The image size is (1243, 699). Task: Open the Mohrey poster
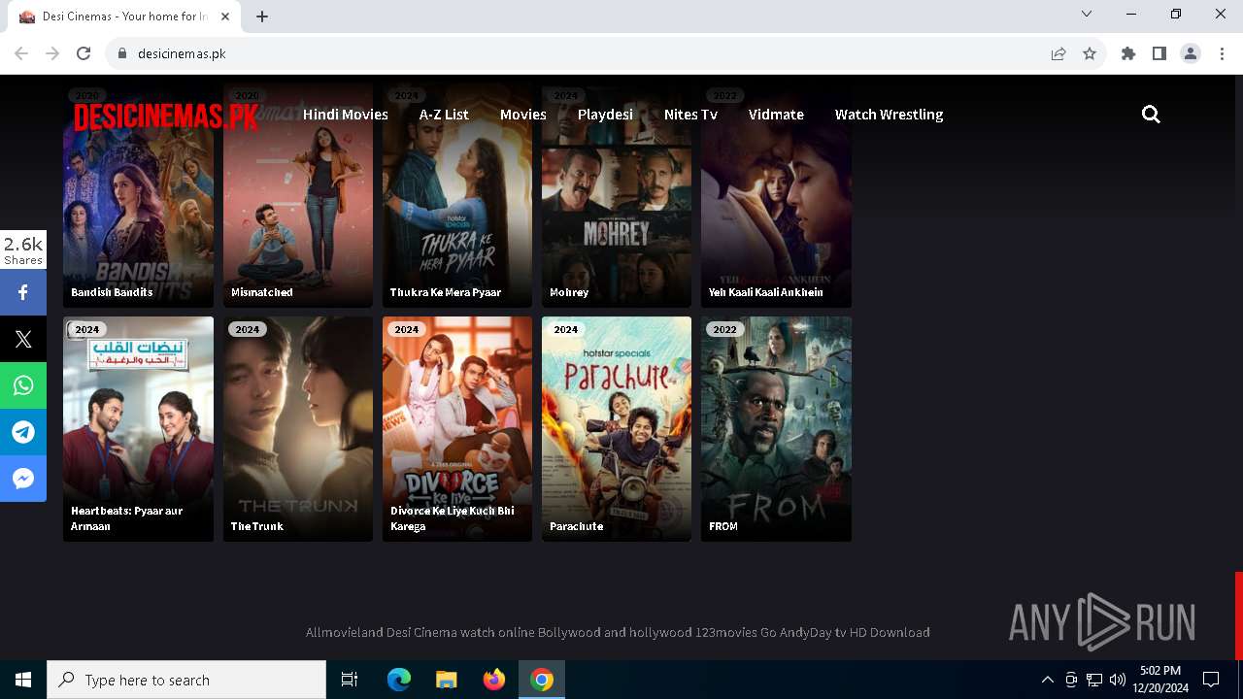(617, 195)
